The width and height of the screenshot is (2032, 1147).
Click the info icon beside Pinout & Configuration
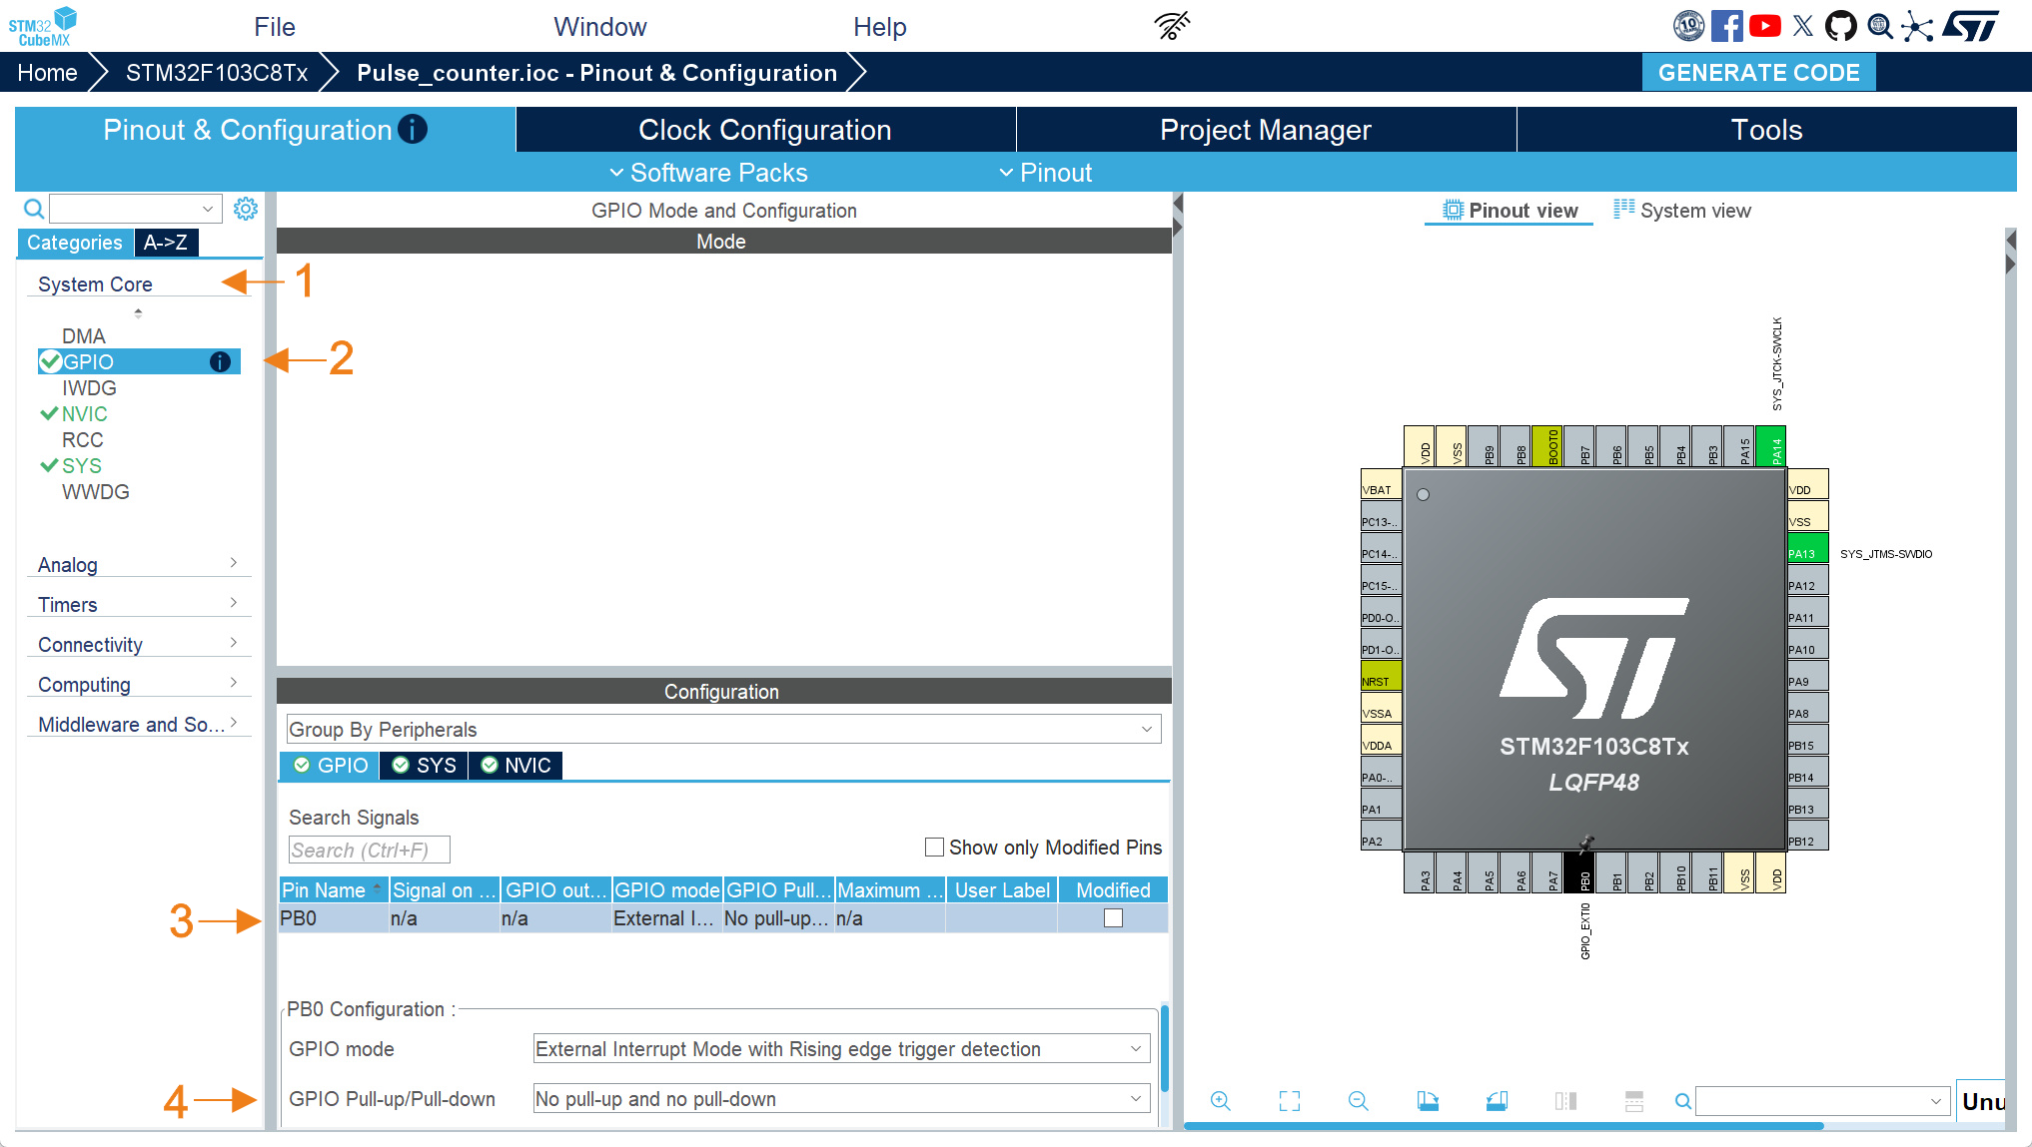point(413,129)
